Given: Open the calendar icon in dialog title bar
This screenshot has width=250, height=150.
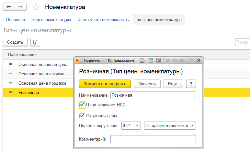Looking at the screenshot, I should click(x=159, y=60).
